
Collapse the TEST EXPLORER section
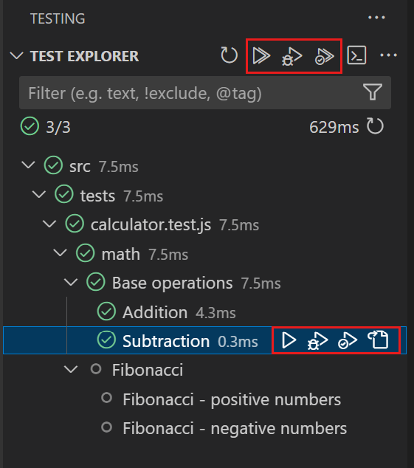(16, 56)
